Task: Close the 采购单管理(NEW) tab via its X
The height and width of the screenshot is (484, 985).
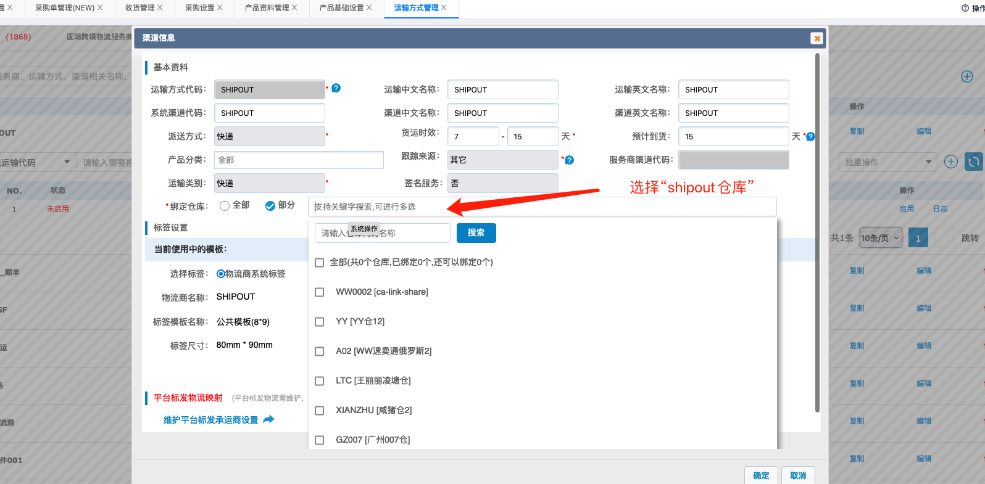Action: tap(100, 7)
